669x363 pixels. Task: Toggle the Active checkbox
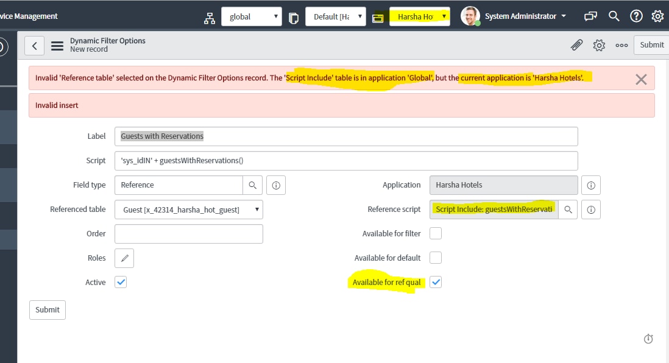pos(121,282)
